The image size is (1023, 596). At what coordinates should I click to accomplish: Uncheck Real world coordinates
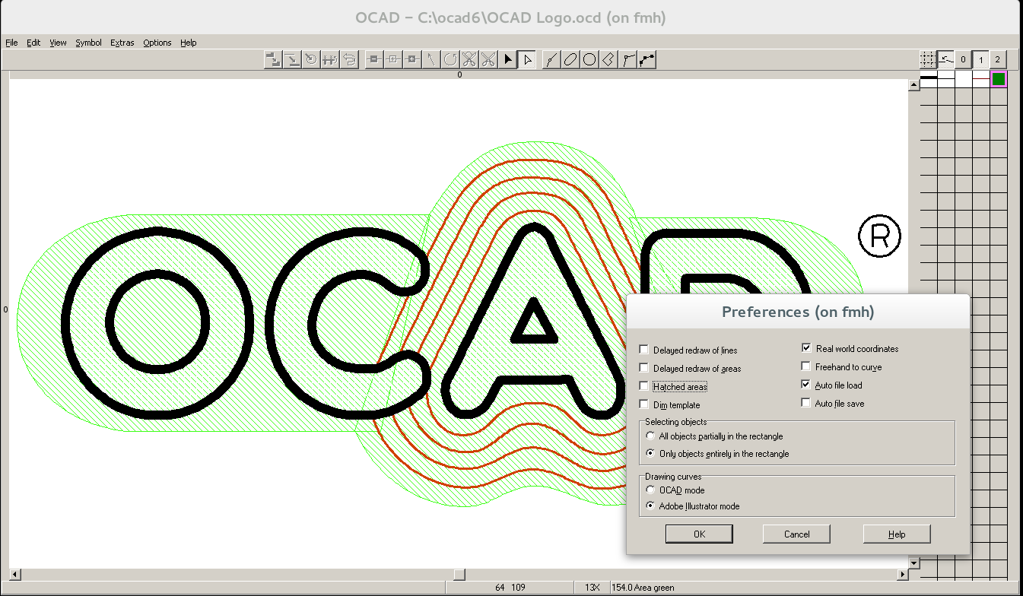[x=806, y=348]
